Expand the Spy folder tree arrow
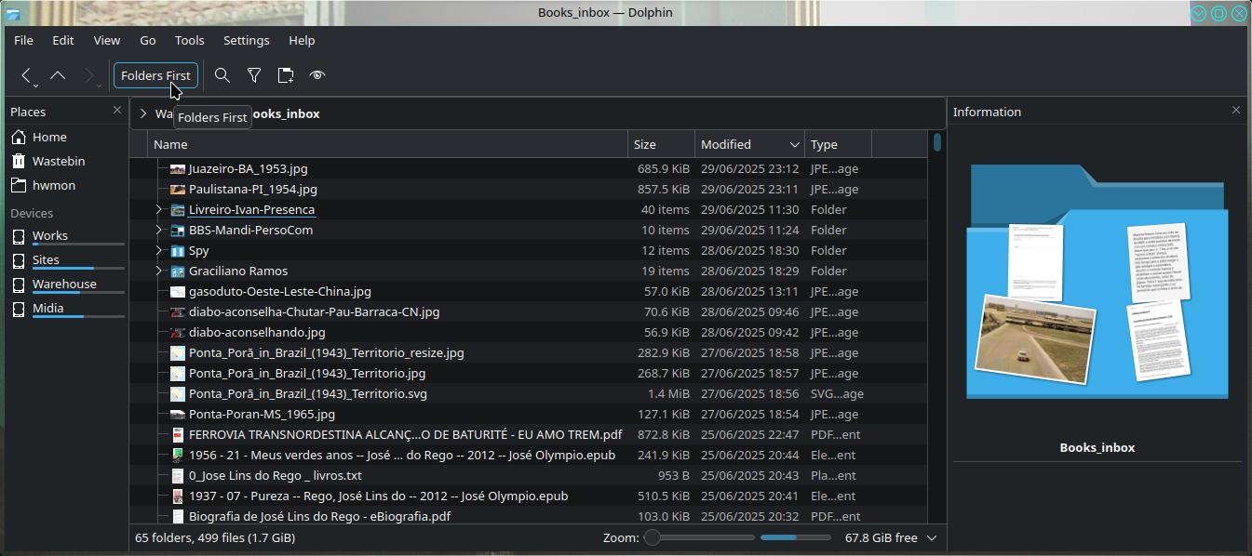The height and width of the screenshot is (556, 1252). tap(159, 251)
